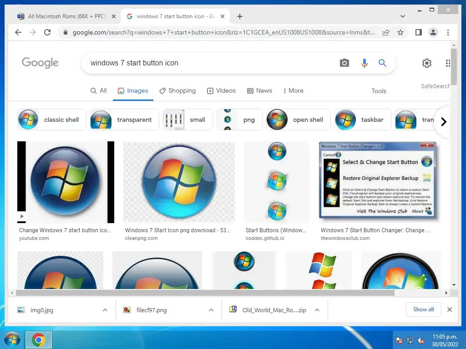466x349 pixels.
Task: Filter by png chip
Action: click(x=239, y=120)
